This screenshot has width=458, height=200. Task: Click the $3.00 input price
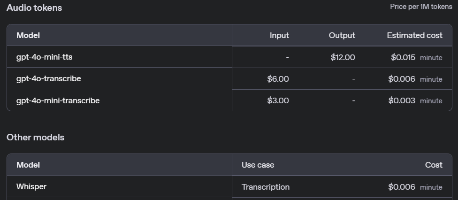278,100
